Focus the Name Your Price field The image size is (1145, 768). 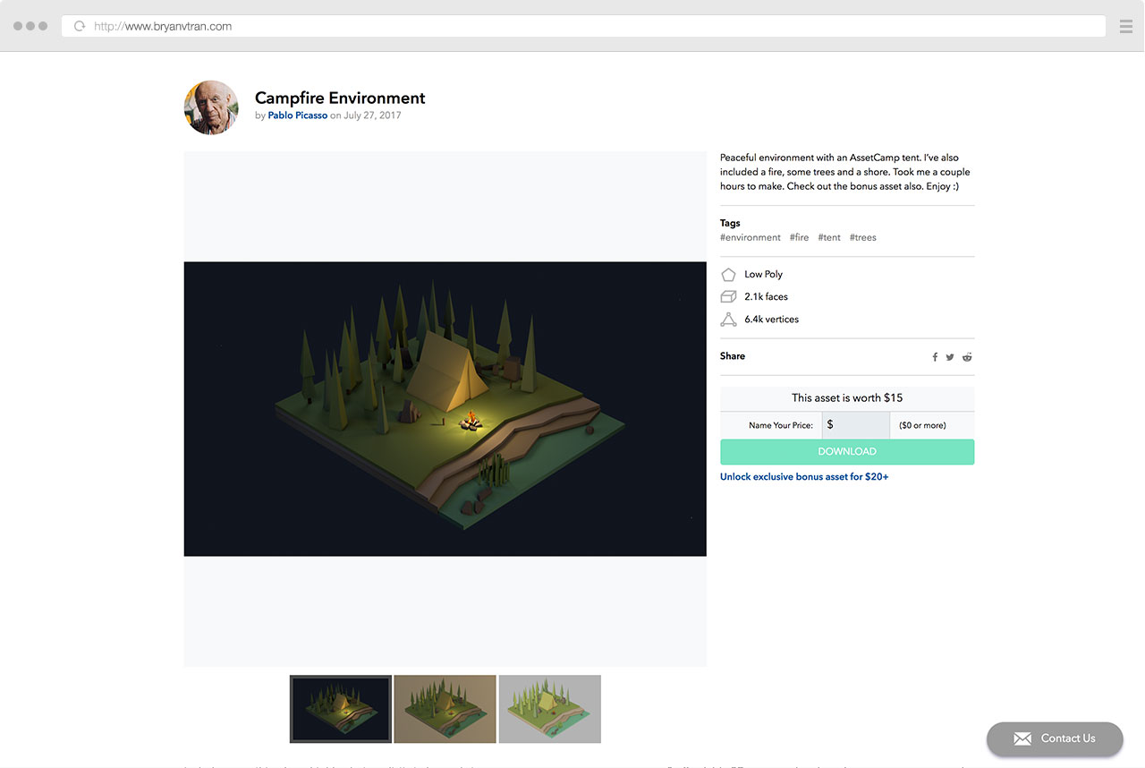coord(855,425)
